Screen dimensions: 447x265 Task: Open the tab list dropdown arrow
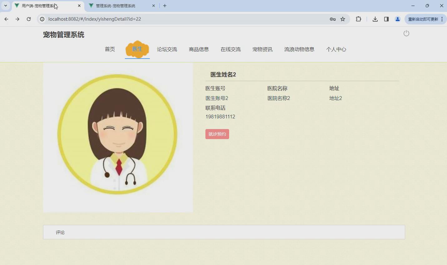(5, 6)
